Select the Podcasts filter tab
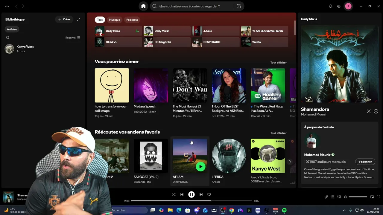The width and height of the screenshot is (383, 215). 132,20
